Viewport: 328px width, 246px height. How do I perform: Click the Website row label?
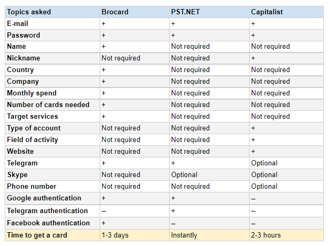tap(21, 152)
